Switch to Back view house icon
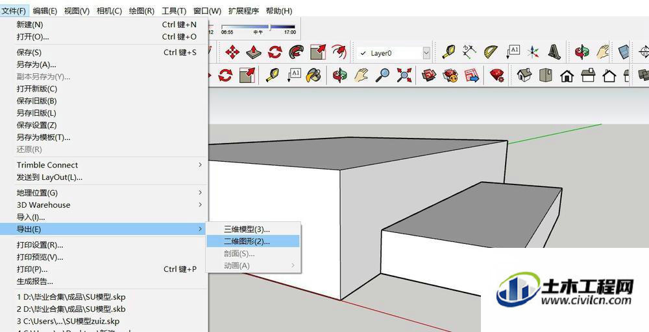 609,76
